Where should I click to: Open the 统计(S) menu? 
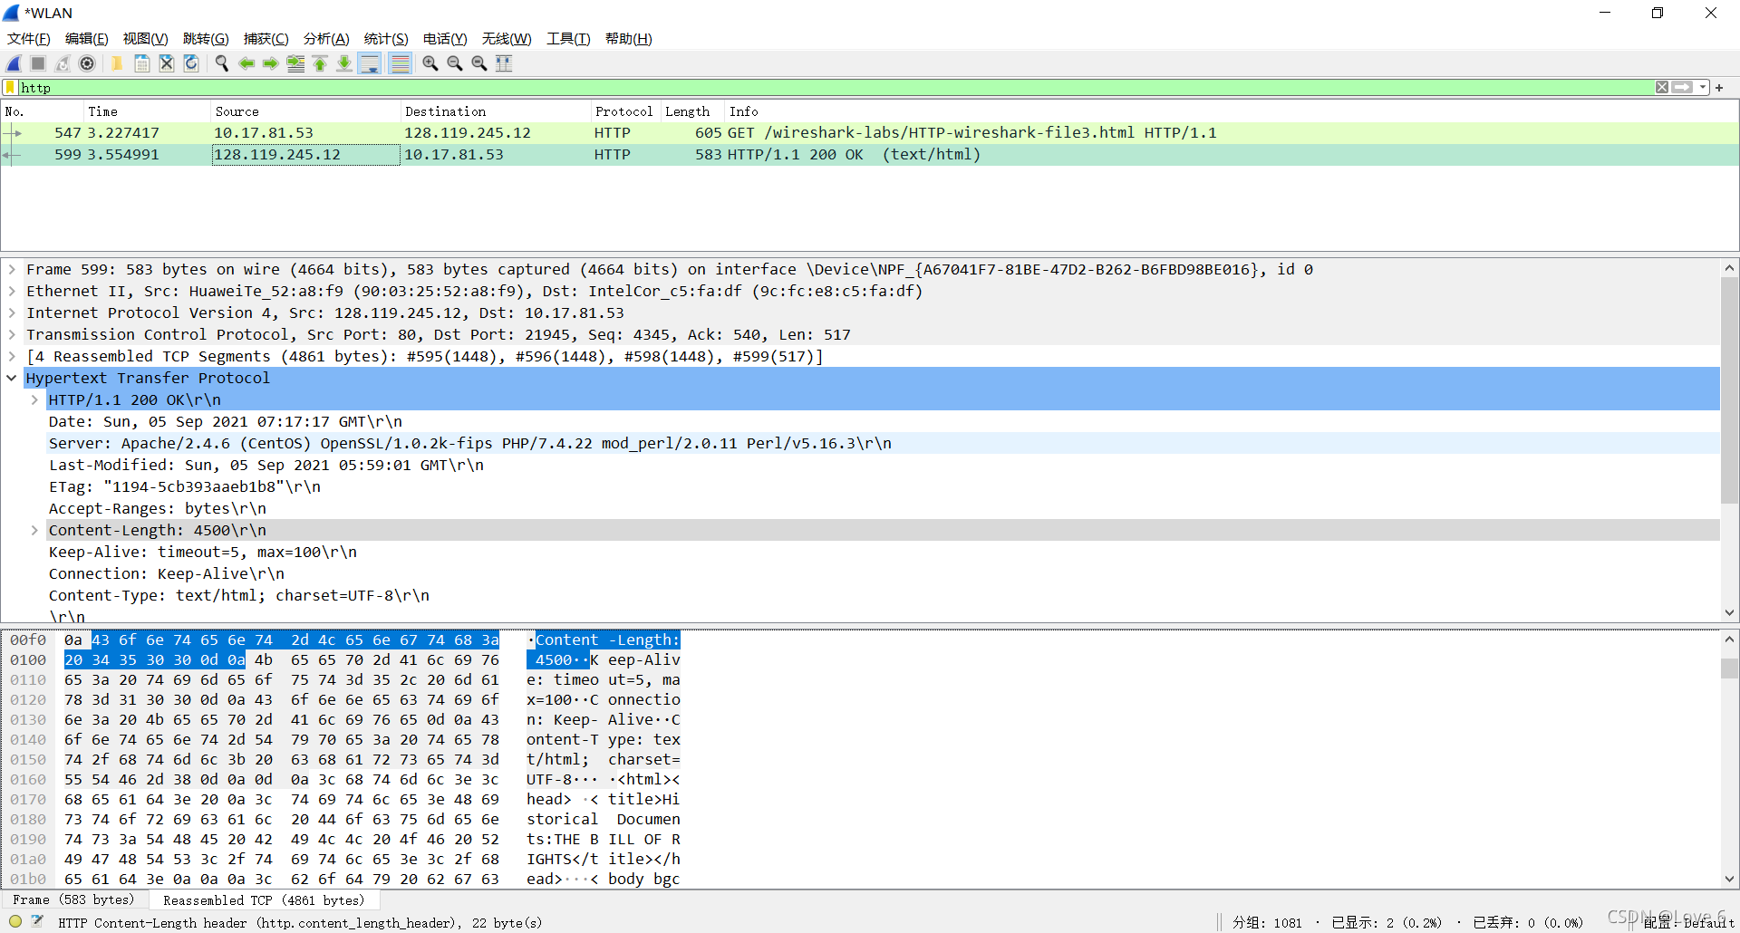(386, 39)
